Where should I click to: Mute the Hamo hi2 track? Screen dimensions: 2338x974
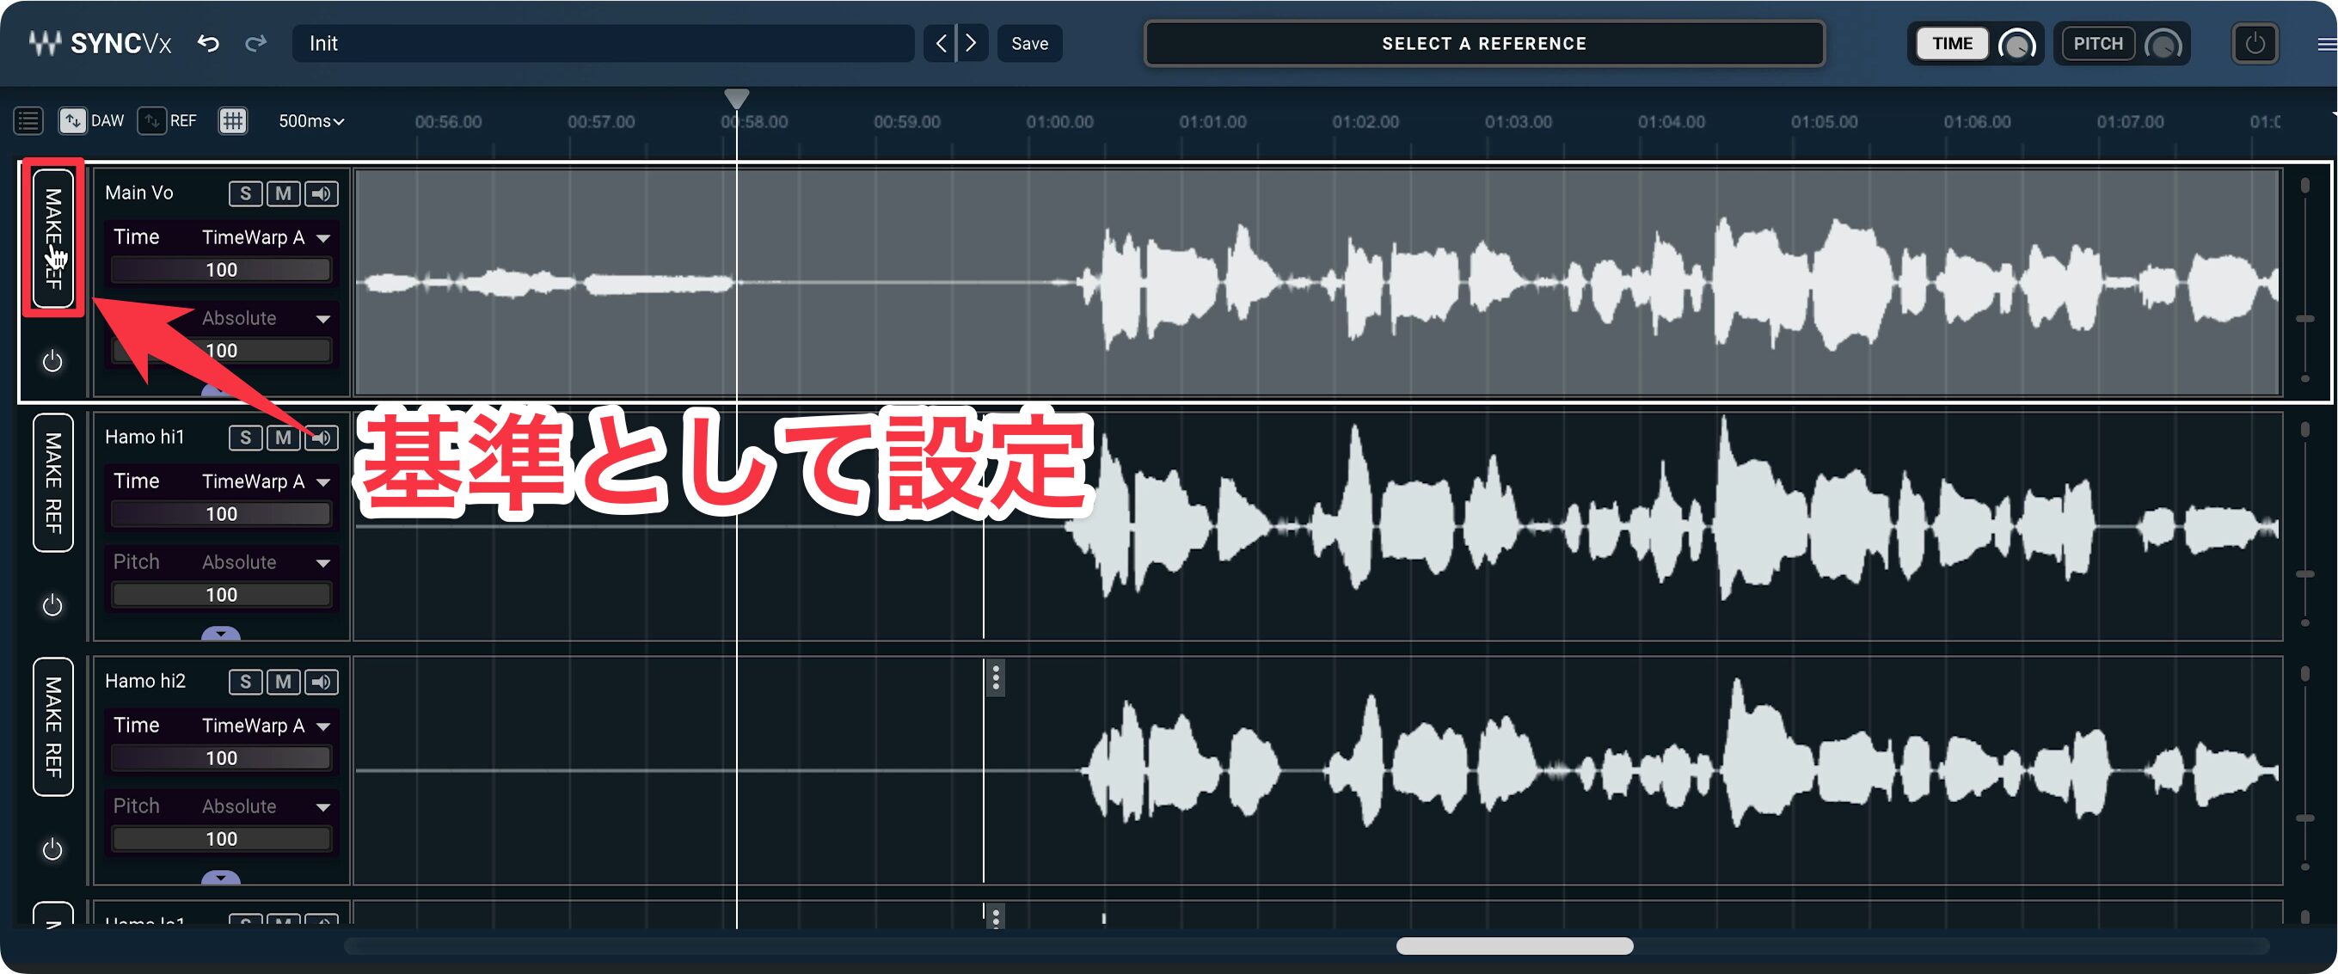pyautogui.click(x=283, y=682)
